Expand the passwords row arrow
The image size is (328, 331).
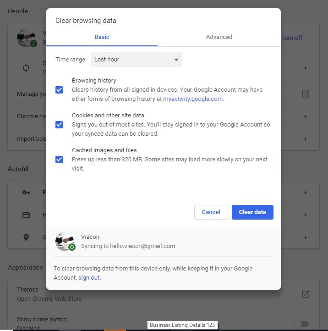[x=306, y=192]
